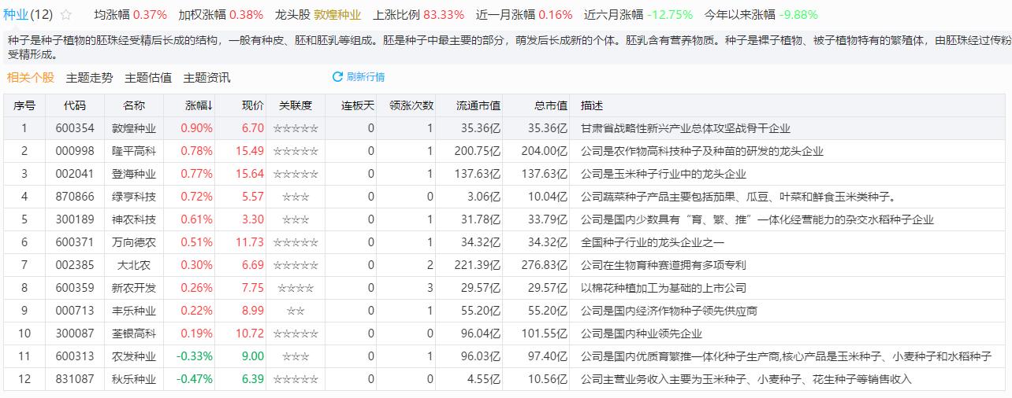Select stock name 荃银高科
Screen dimensions: 1012x398
tap(135, 334)
